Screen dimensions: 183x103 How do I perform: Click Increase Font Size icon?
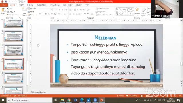point(60,10)
